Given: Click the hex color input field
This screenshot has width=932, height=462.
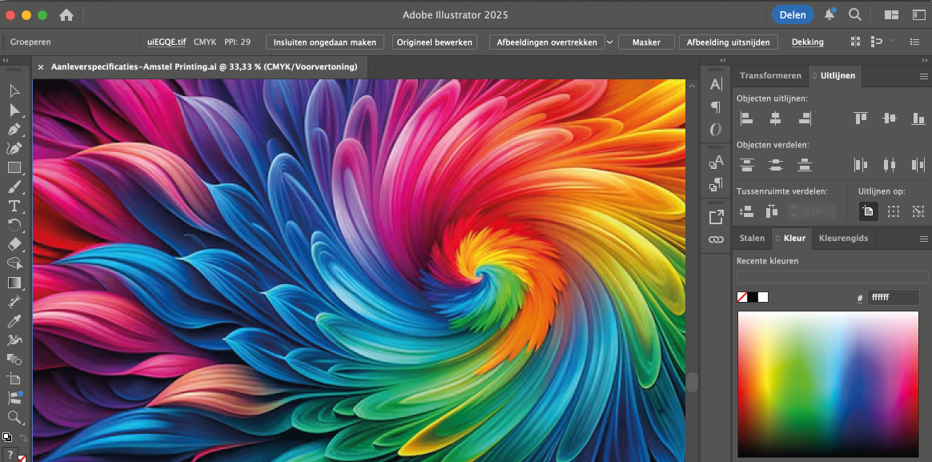Looking at the screenshot, I should pos(894,297).
